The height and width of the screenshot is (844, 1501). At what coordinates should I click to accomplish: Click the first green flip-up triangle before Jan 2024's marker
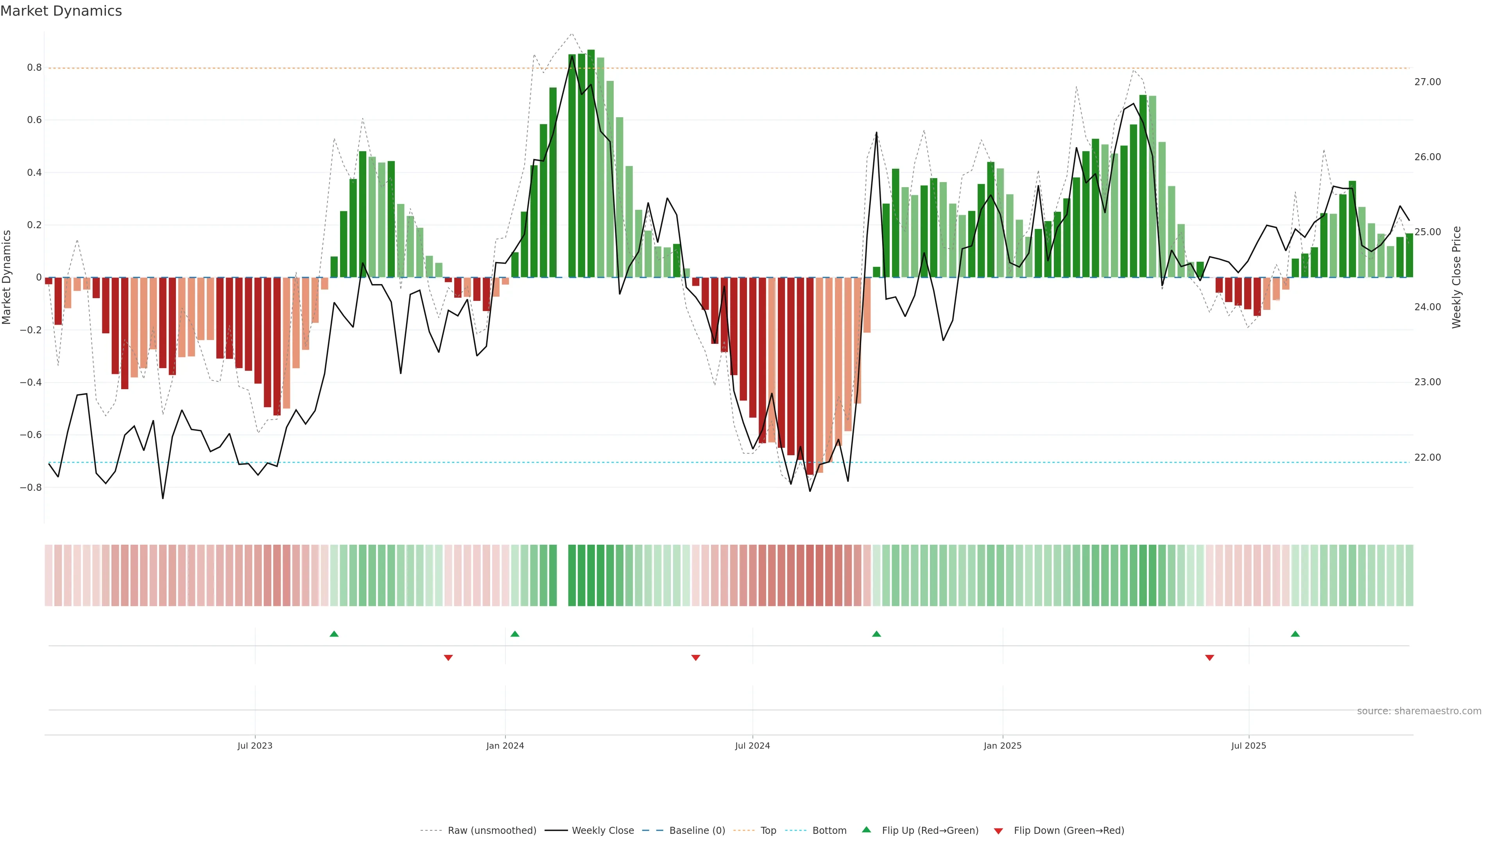(x=334, y=634)
